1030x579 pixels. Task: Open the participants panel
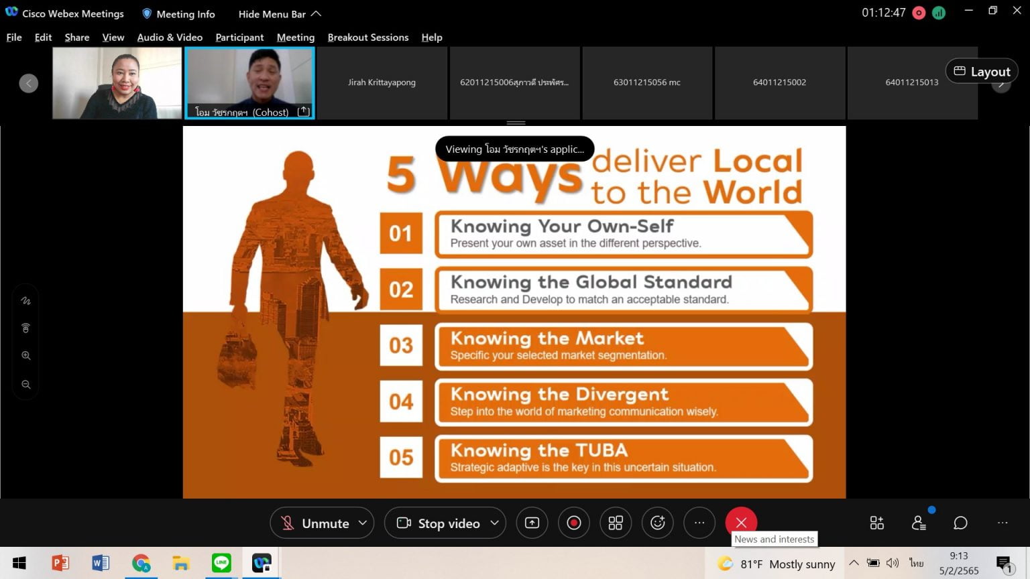pos(919,523)
